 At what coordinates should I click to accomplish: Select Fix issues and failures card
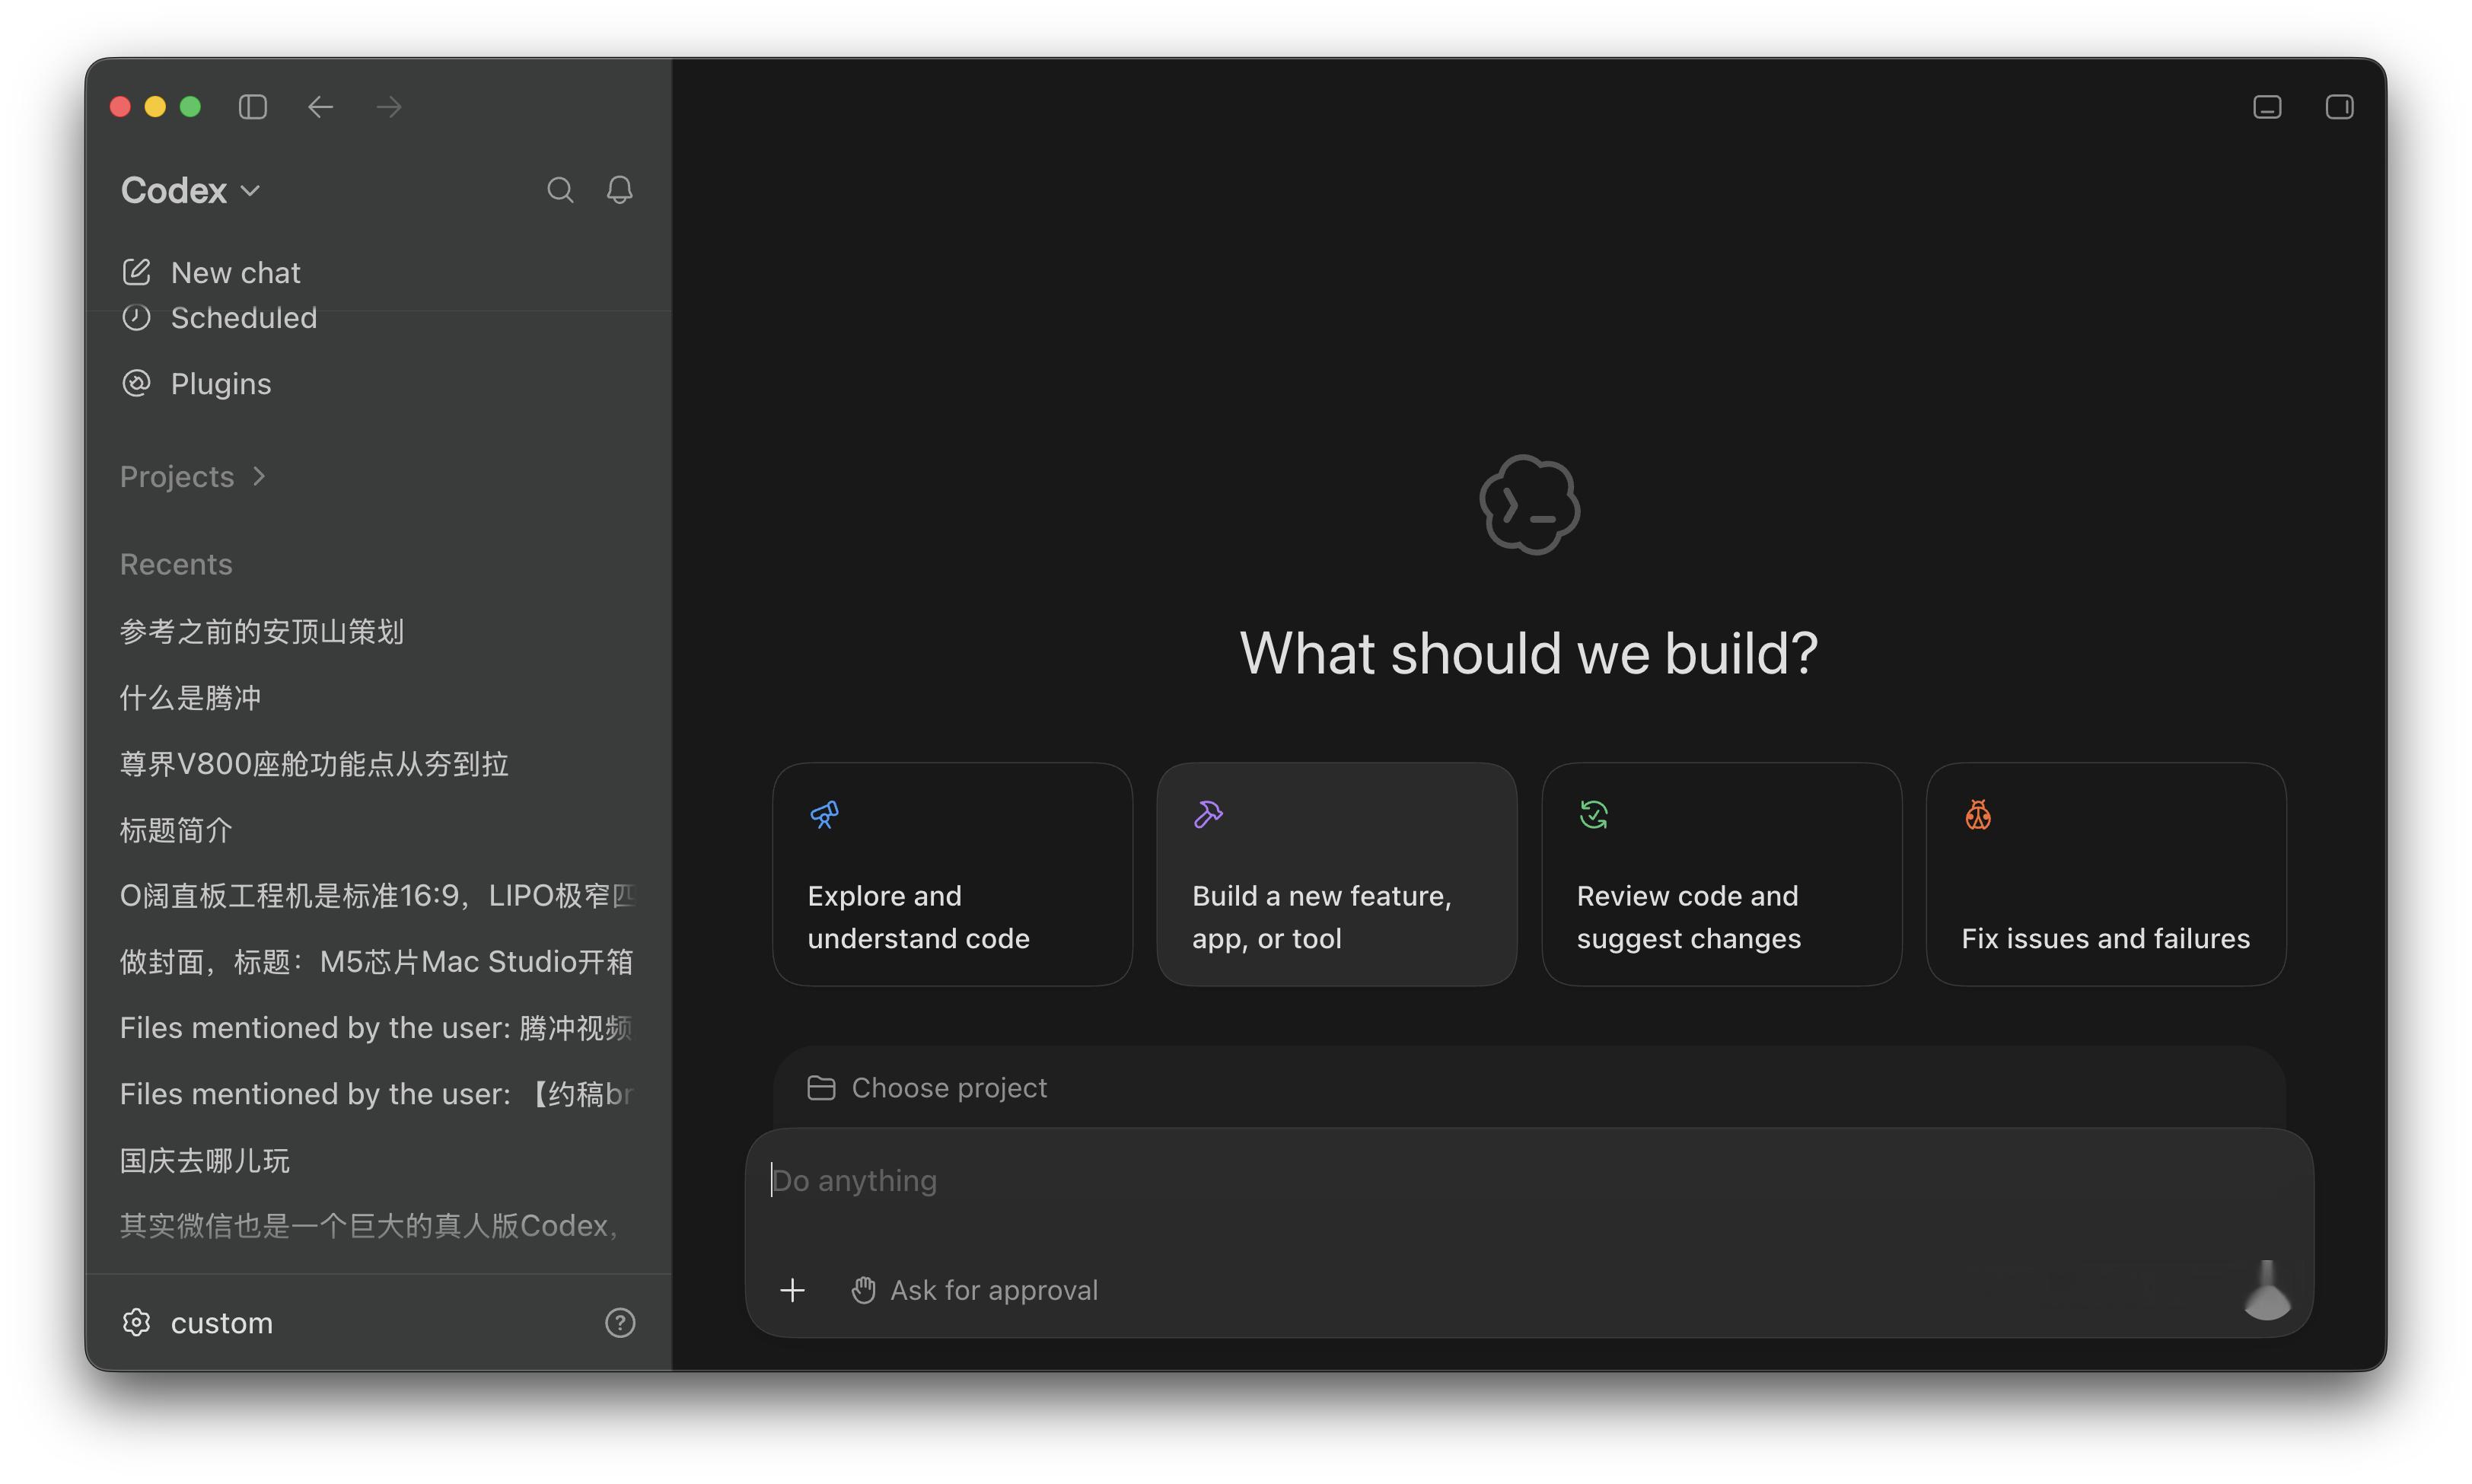pos(2106,874)
